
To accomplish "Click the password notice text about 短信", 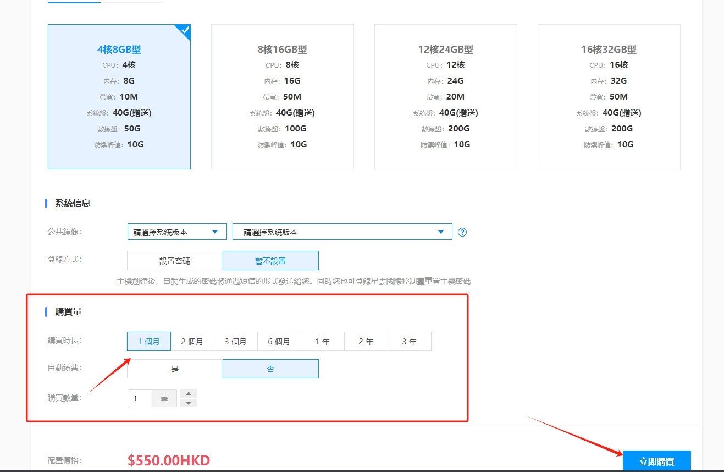I will pyautogui.click(x=294, y=281).
